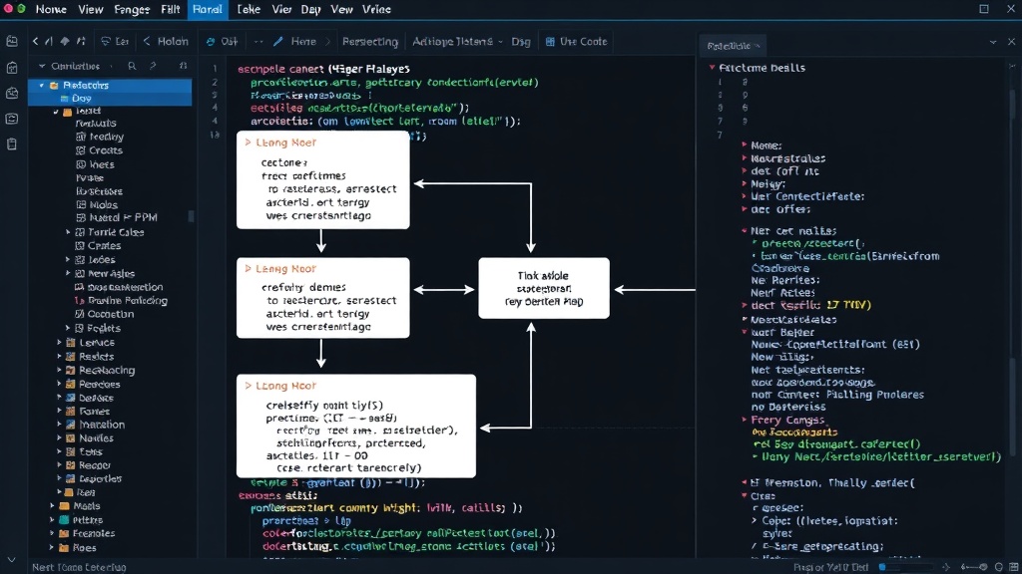Click the Uer Cenntectiefecte entry in right panel
This screenshot has height=574, width=1022.
pos(807,196)
